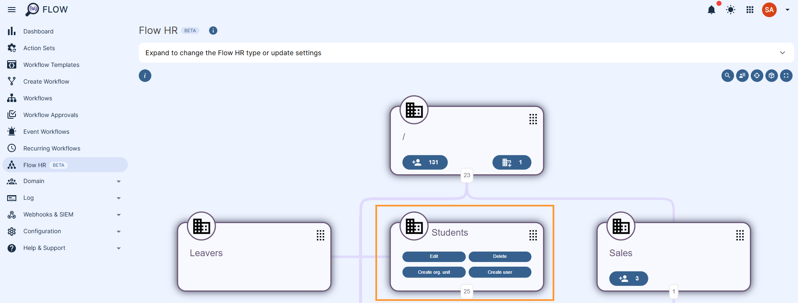Viewport: 798px width, 303px height.
Task: Open the apps grid icon in header
Action: 750,10
